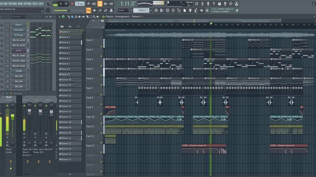
Task: Open the Piano roll window icon
Action: (x=162, y=10)
